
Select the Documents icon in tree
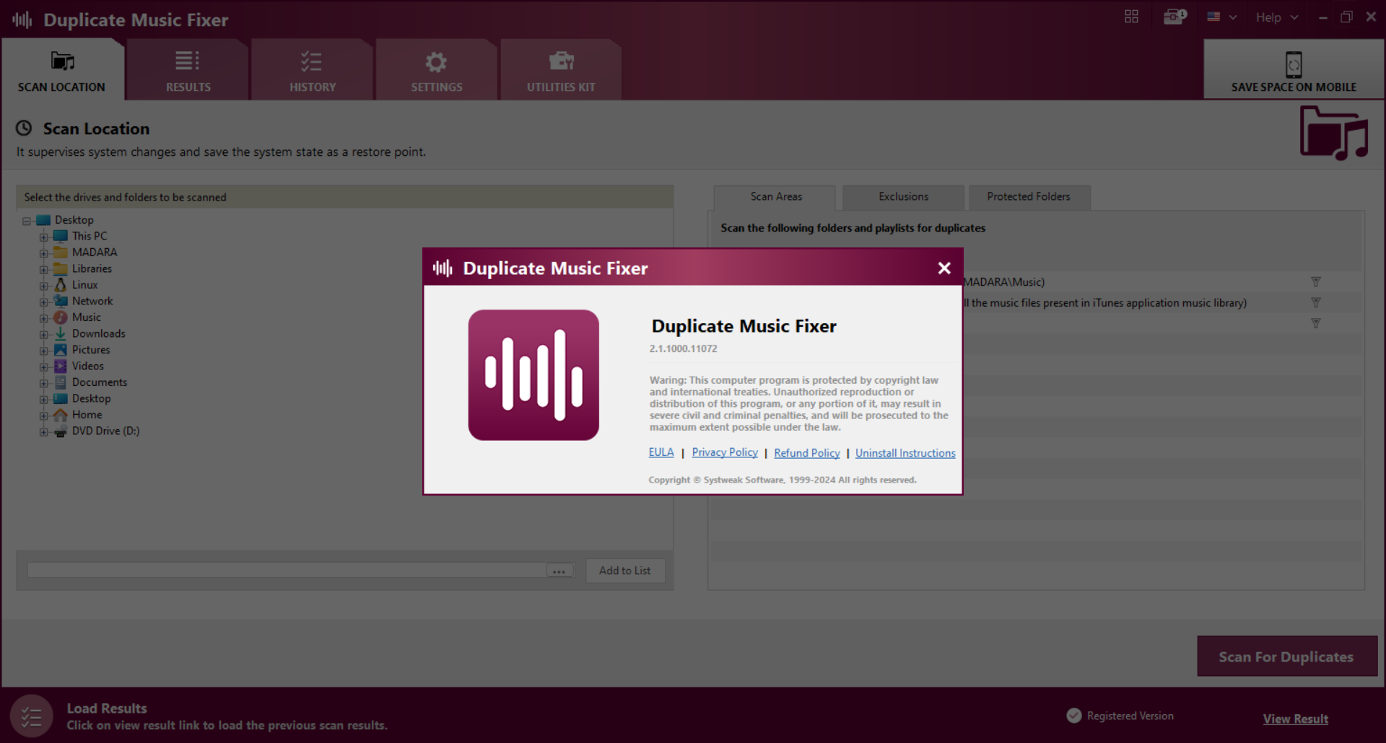tap(61, 382)
